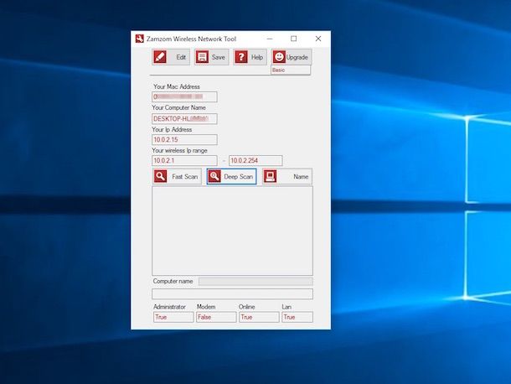
Task: Click the Help question mark icon
Action: pyautogui.click(x=241, y=57)
